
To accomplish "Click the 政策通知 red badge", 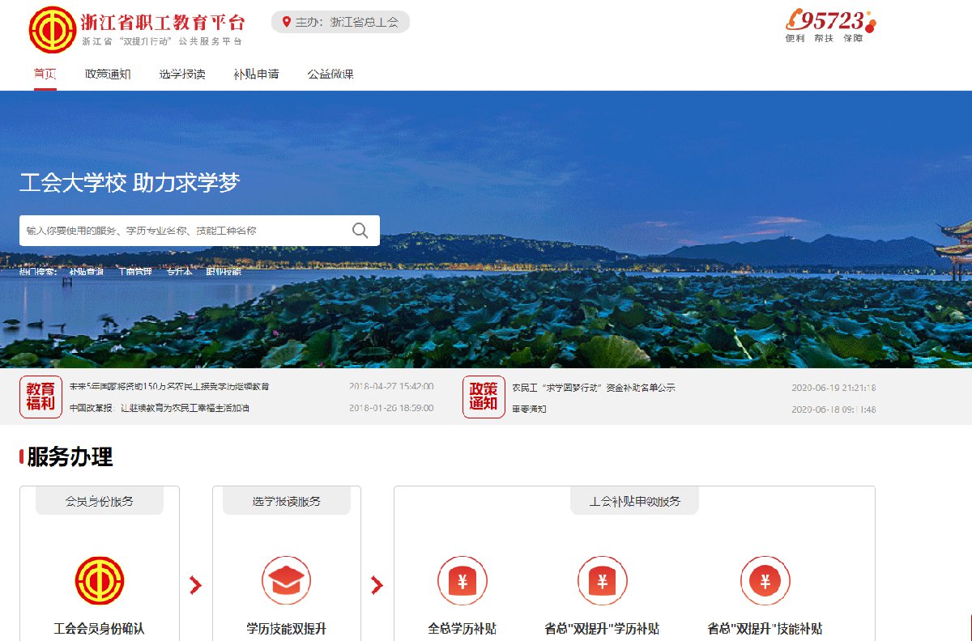I will pyautogui.click(x=484, y=397).
